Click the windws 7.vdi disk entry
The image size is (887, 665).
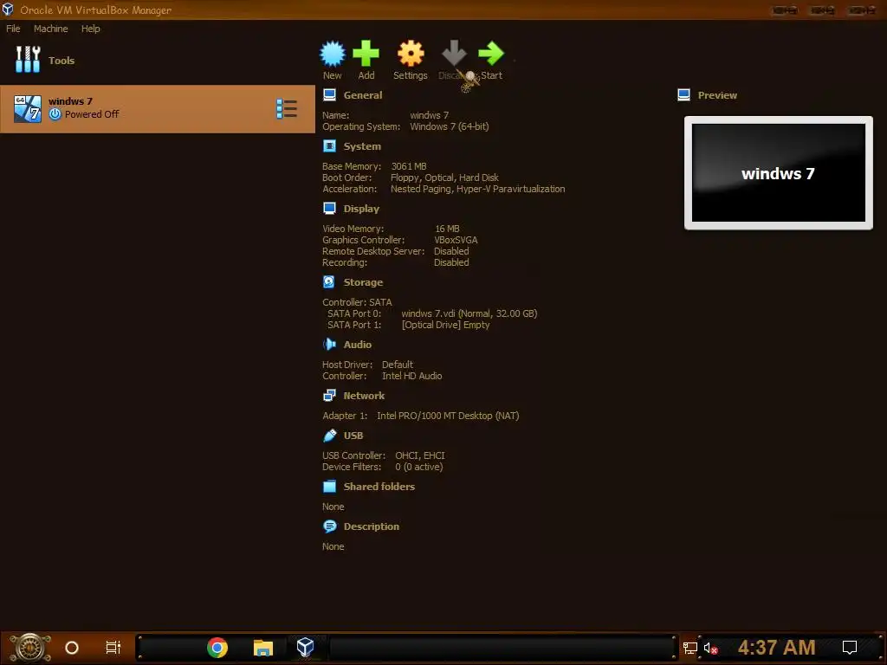[x=469, y=313]
